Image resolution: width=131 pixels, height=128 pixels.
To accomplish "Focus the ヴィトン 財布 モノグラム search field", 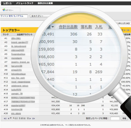I will (14, 16).
